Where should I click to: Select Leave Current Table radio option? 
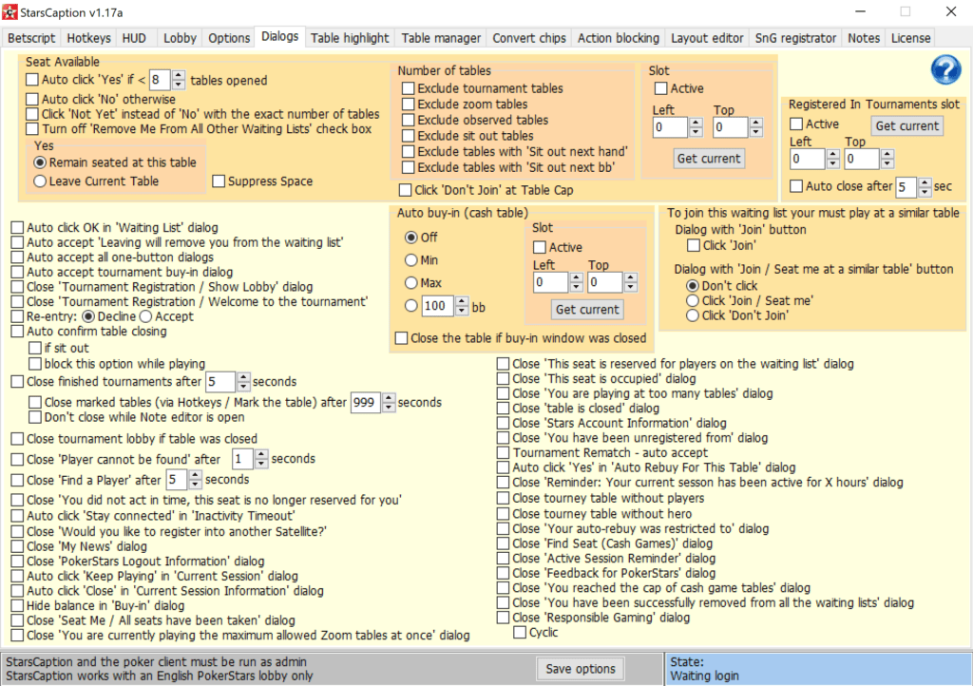tap(40, 181)
